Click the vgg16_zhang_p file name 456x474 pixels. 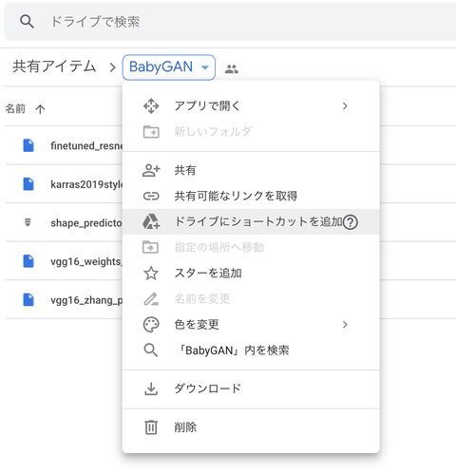[86, 300]
